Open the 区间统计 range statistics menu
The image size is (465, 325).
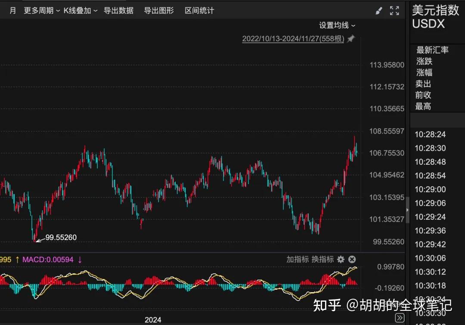click(198, 10)
